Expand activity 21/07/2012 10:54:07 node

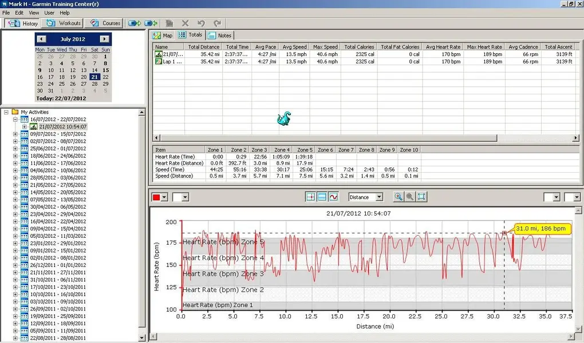coord(24,126)
